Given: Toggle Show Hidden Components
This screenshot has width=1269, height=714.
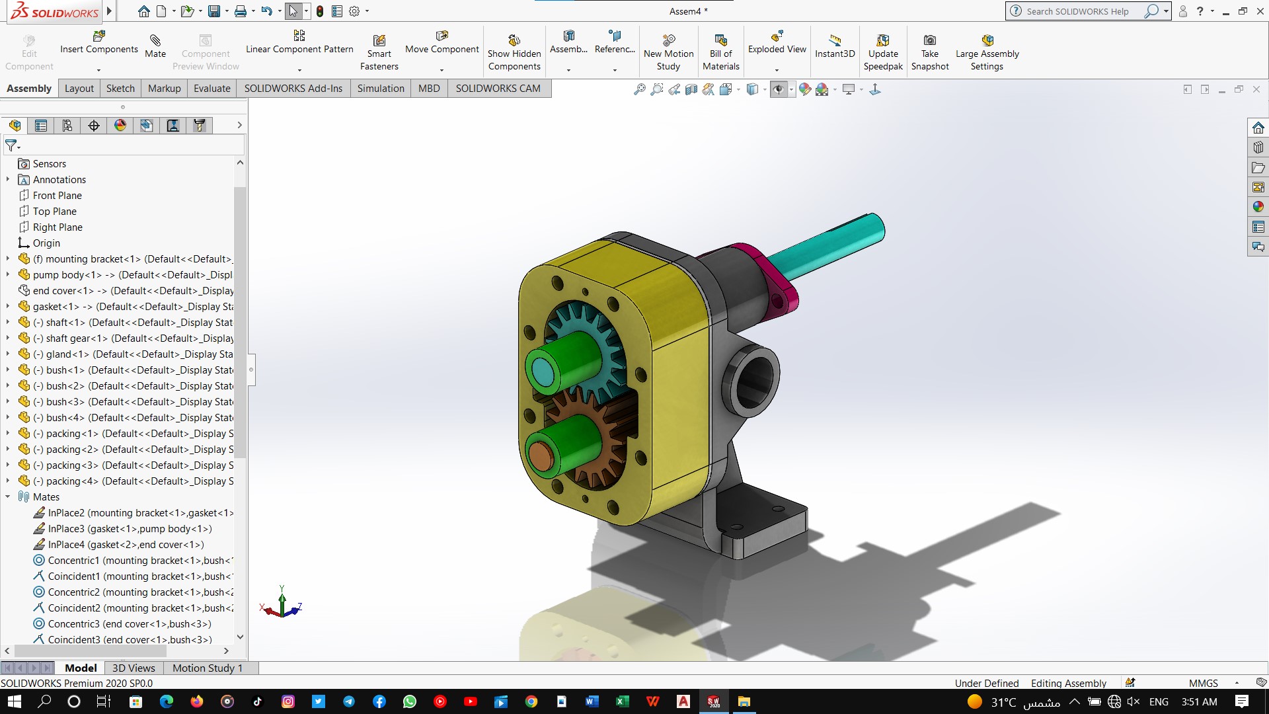Looking at the screenshot, I should click(x=514, y=41).
